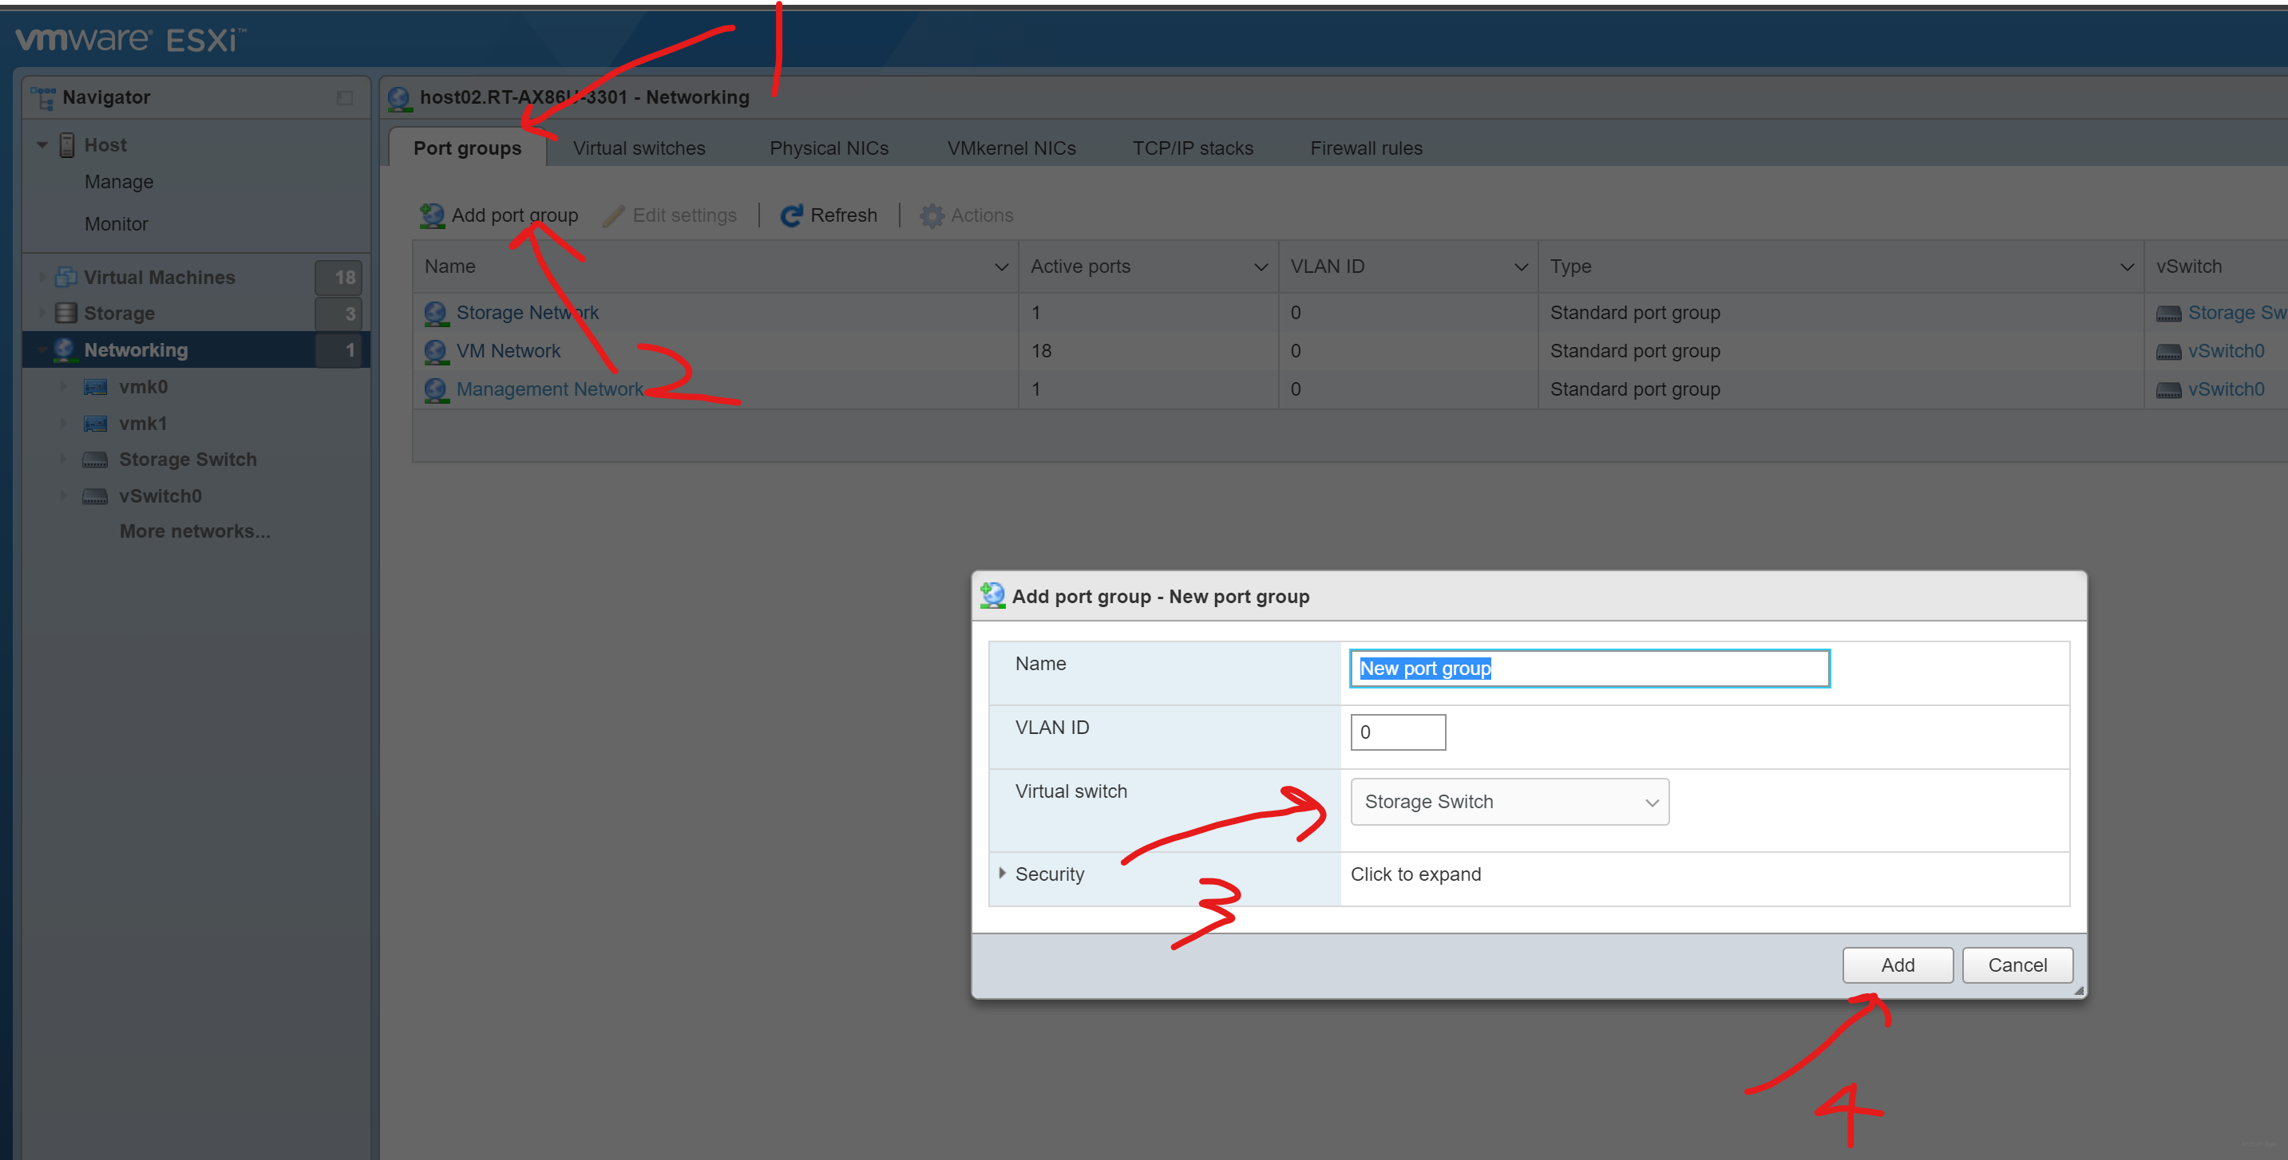
Task: Cancel the Add port group dialog
Action: (x=2017, y=965)
